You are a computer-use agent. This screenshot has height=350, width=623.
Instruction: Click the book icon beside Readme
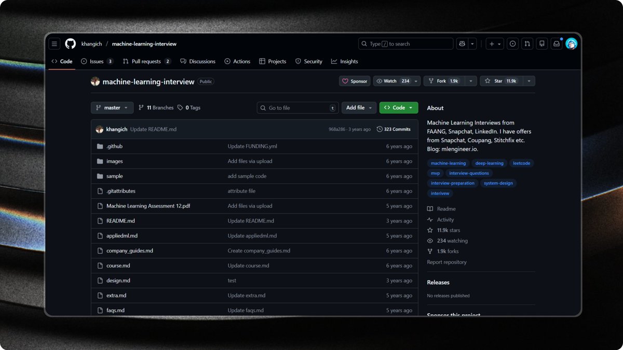coord(430,209)
